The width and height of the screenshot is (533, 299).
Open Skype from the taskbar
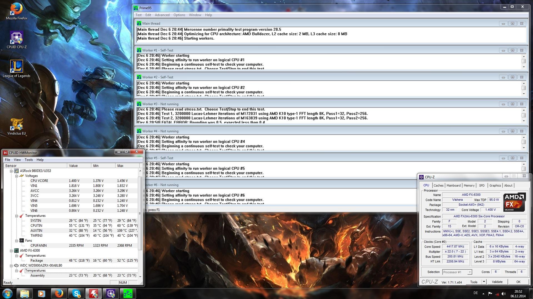(76, 293)
